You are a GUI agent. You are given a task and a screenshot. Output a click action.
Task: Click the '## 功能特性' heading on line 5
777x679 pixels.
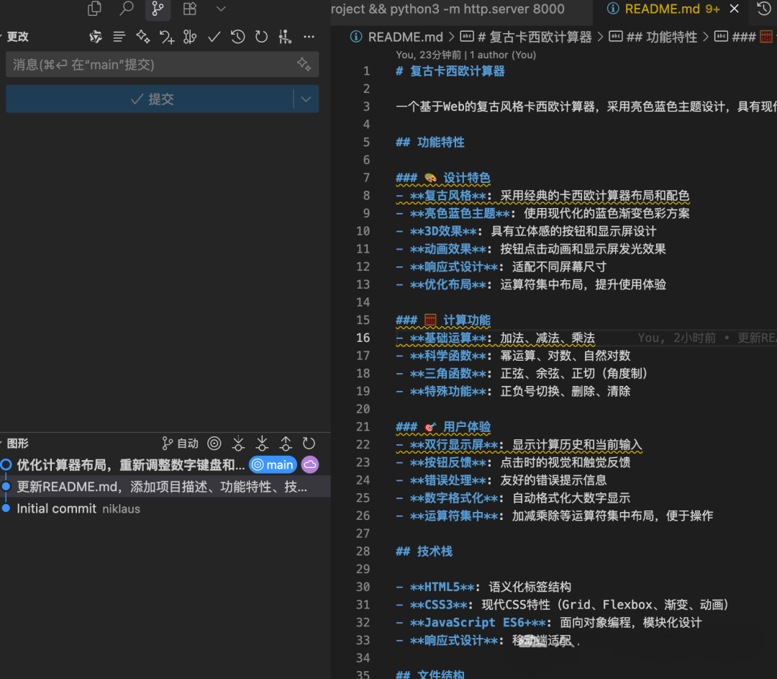click(430, 143)
